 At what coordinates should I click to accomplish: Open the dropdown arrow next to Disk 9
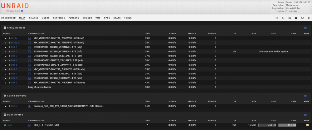tap(6, 83)
